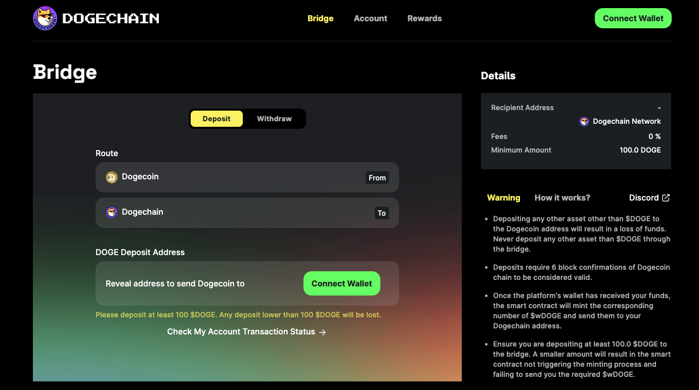Click the yellow minimum deposit warning text
Image resolution: width=699 pixels, height=390 pixels.
tap(238, 315)
